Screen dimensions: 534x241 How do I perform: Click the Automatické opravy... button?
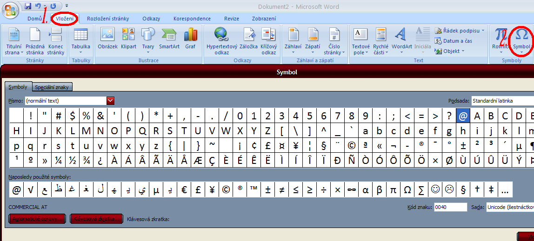38,219
